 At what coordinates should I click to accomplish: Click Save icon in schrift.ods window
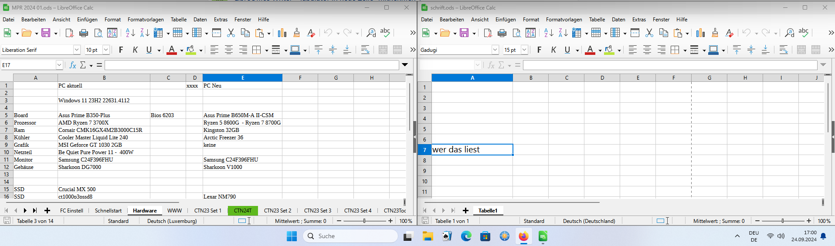tap(464, 33)
